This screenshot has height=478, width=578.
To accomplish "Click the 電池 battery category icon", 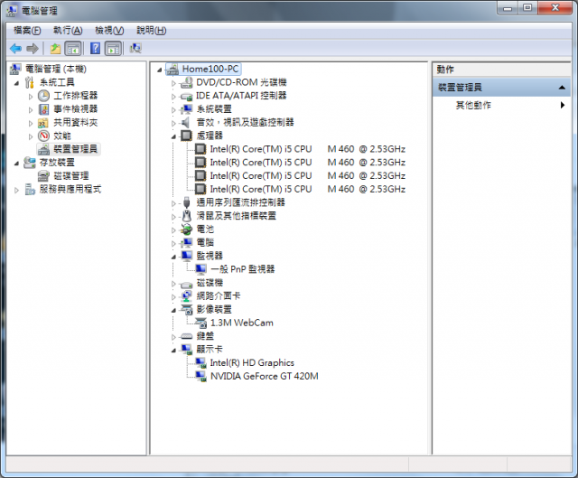I will tap(187, 230).
